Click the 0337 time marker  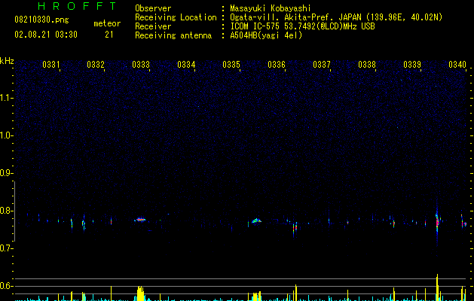coord(322,65)
